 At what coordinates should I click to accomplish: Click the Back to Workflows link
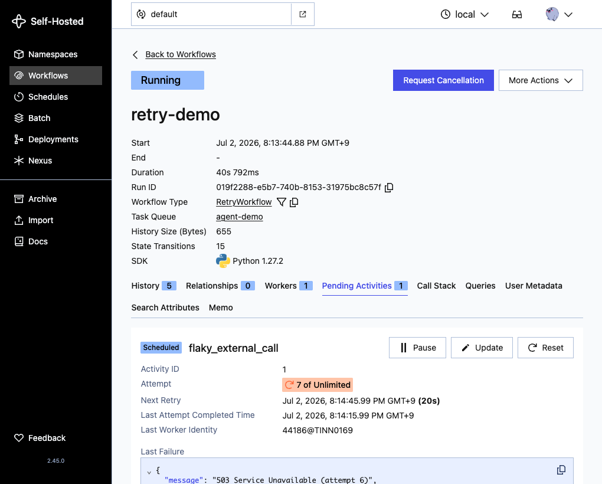tap(181, 54)
